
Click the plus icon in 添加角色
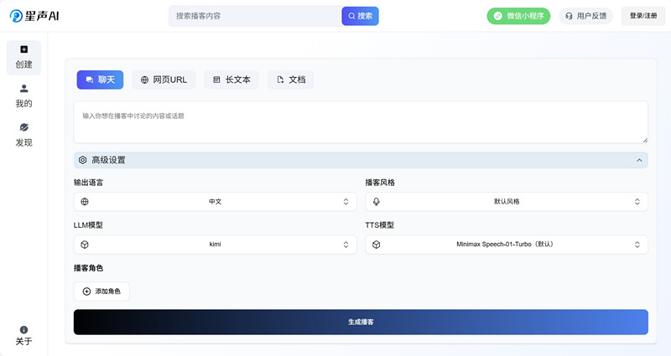[x=86, y=292]
